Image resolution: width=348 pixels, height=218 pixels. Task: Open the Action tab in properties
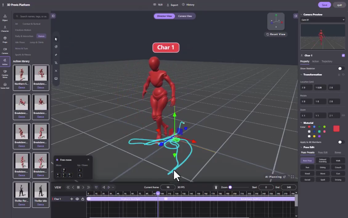click(316, 61)
